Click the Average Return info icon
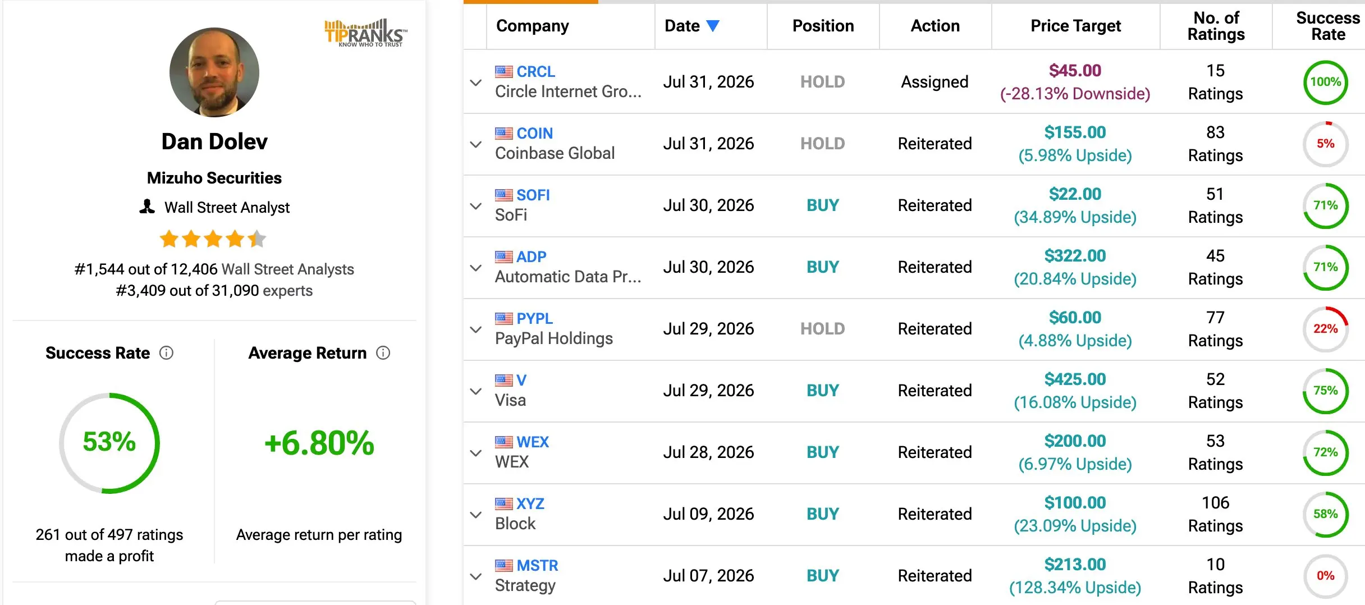The height and width of the screenshot is (605, 1365). click(383, 353)
